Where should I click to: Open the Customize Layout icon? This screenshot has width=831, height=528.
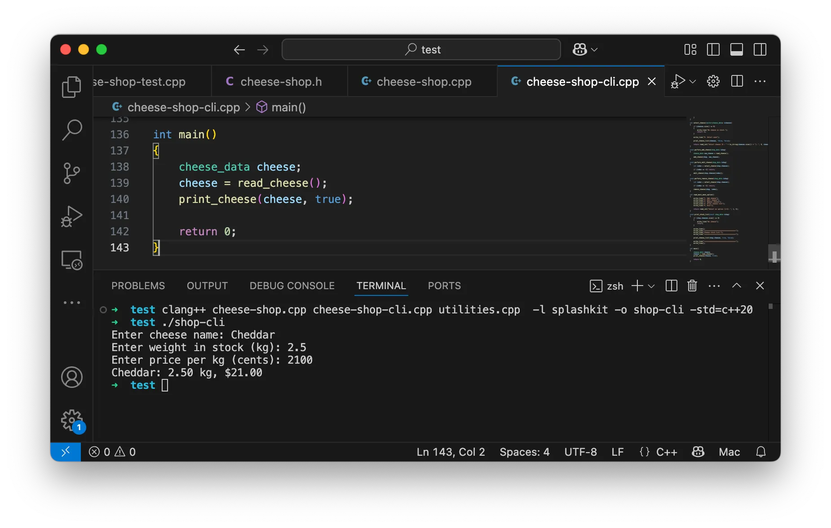[x=690, y=49]
